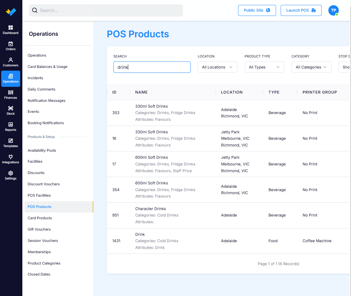The width and height of the screenshot is (351, 296).
Task: Open Gift Vouchers menu item
Action: (39, 229)
